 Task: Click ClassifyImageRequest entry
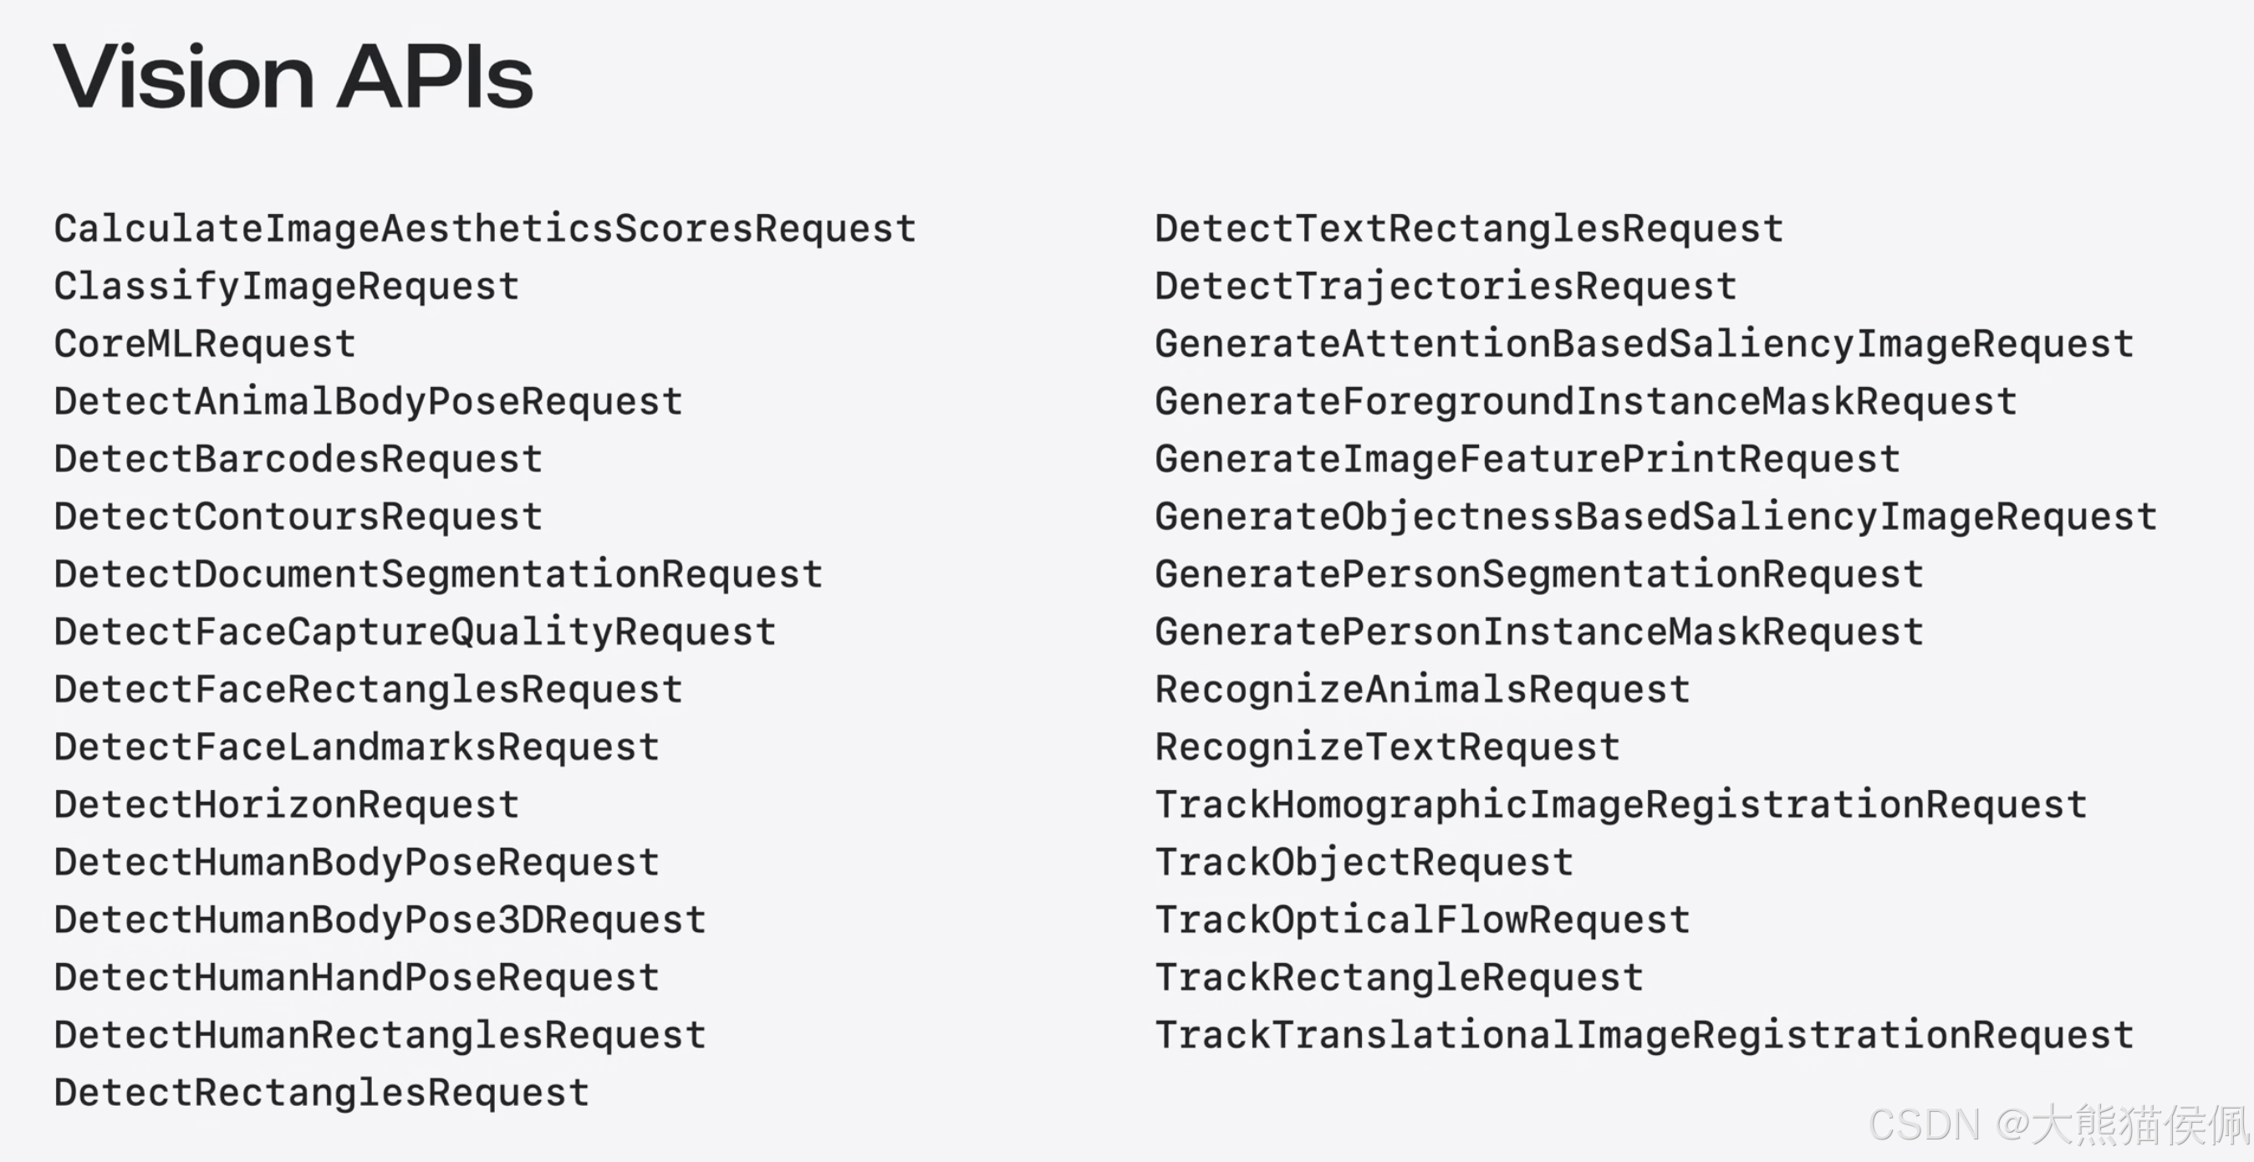coord(287,288)
